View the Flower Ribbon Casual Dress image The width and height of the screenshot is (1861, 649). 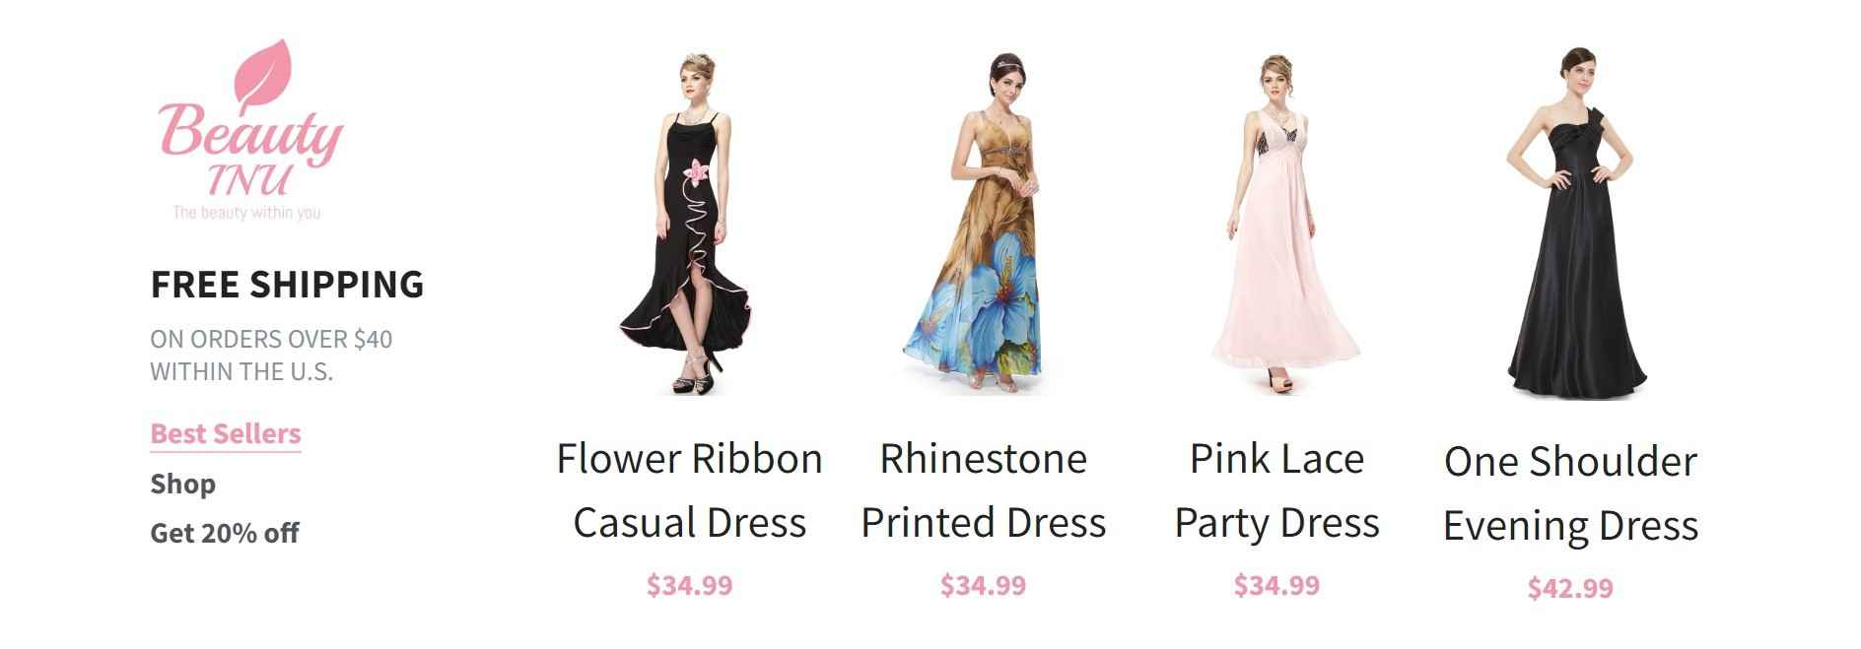(689, 224)
